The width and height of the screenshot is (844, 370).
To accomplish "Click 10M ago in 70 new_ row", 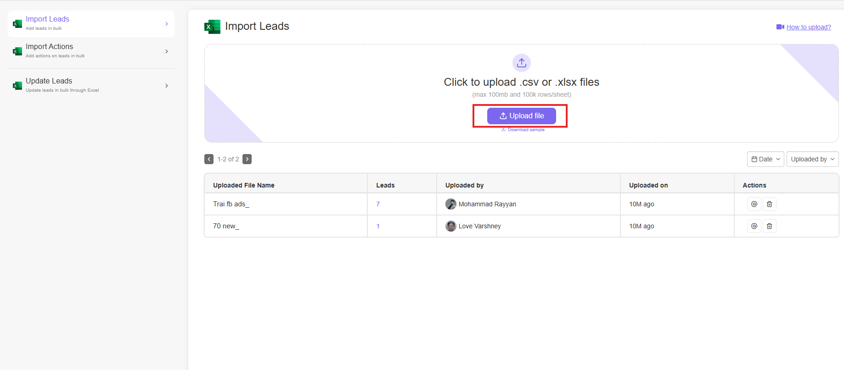I will [641, 226].
